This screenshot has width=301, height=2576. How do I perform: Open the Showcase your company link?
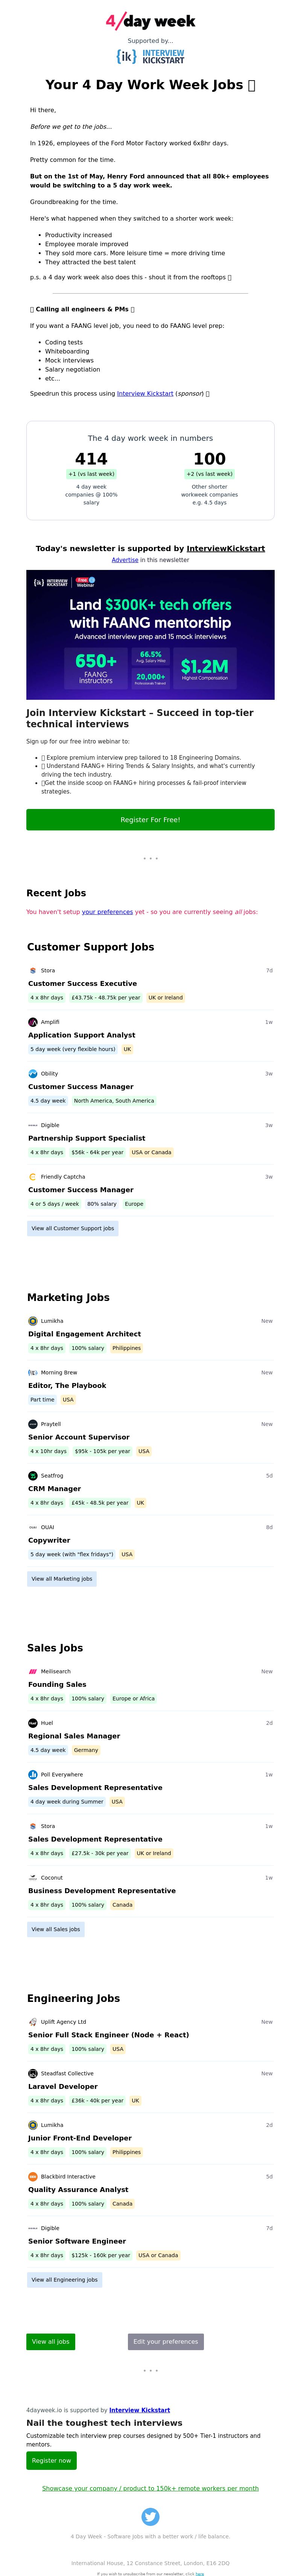(150, 2488)
